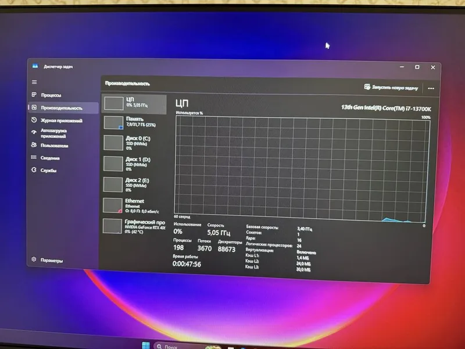This screenshot has height=349, width=465.
Task: Click the i7-13700K processor name
Action: click(x=386, y=108)
